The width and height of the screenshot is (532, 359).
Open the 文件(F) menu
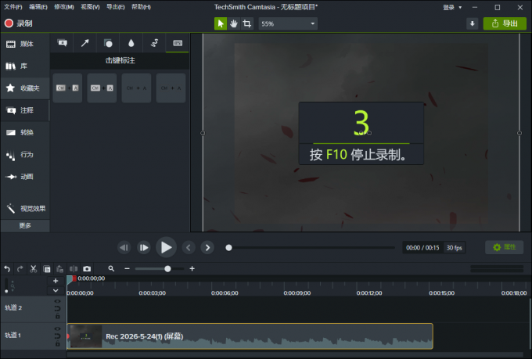[x=13, y=7]
